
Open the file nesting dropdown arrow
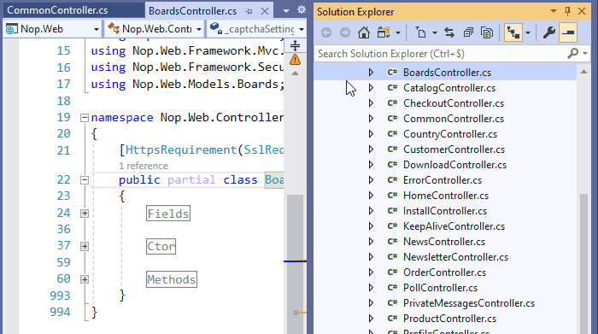pos(528,32)
